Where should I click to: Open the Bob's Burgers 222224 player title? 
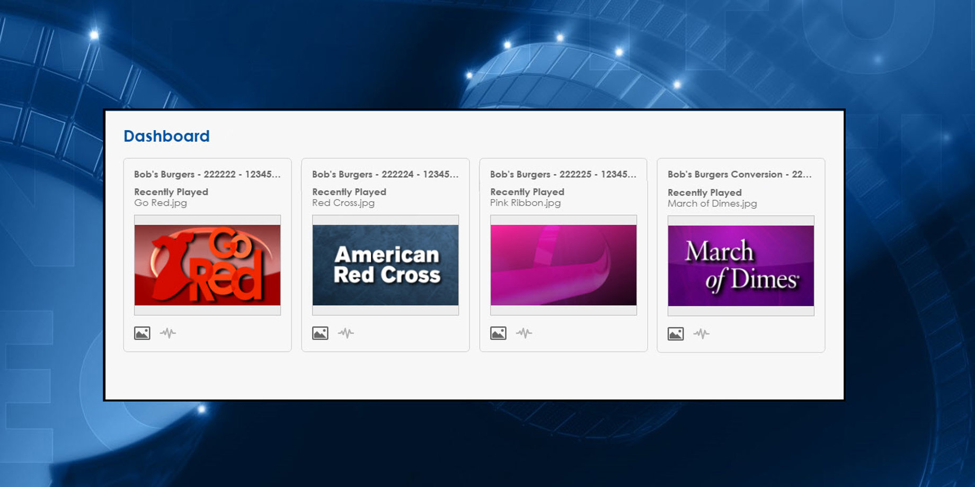point(385,174)
